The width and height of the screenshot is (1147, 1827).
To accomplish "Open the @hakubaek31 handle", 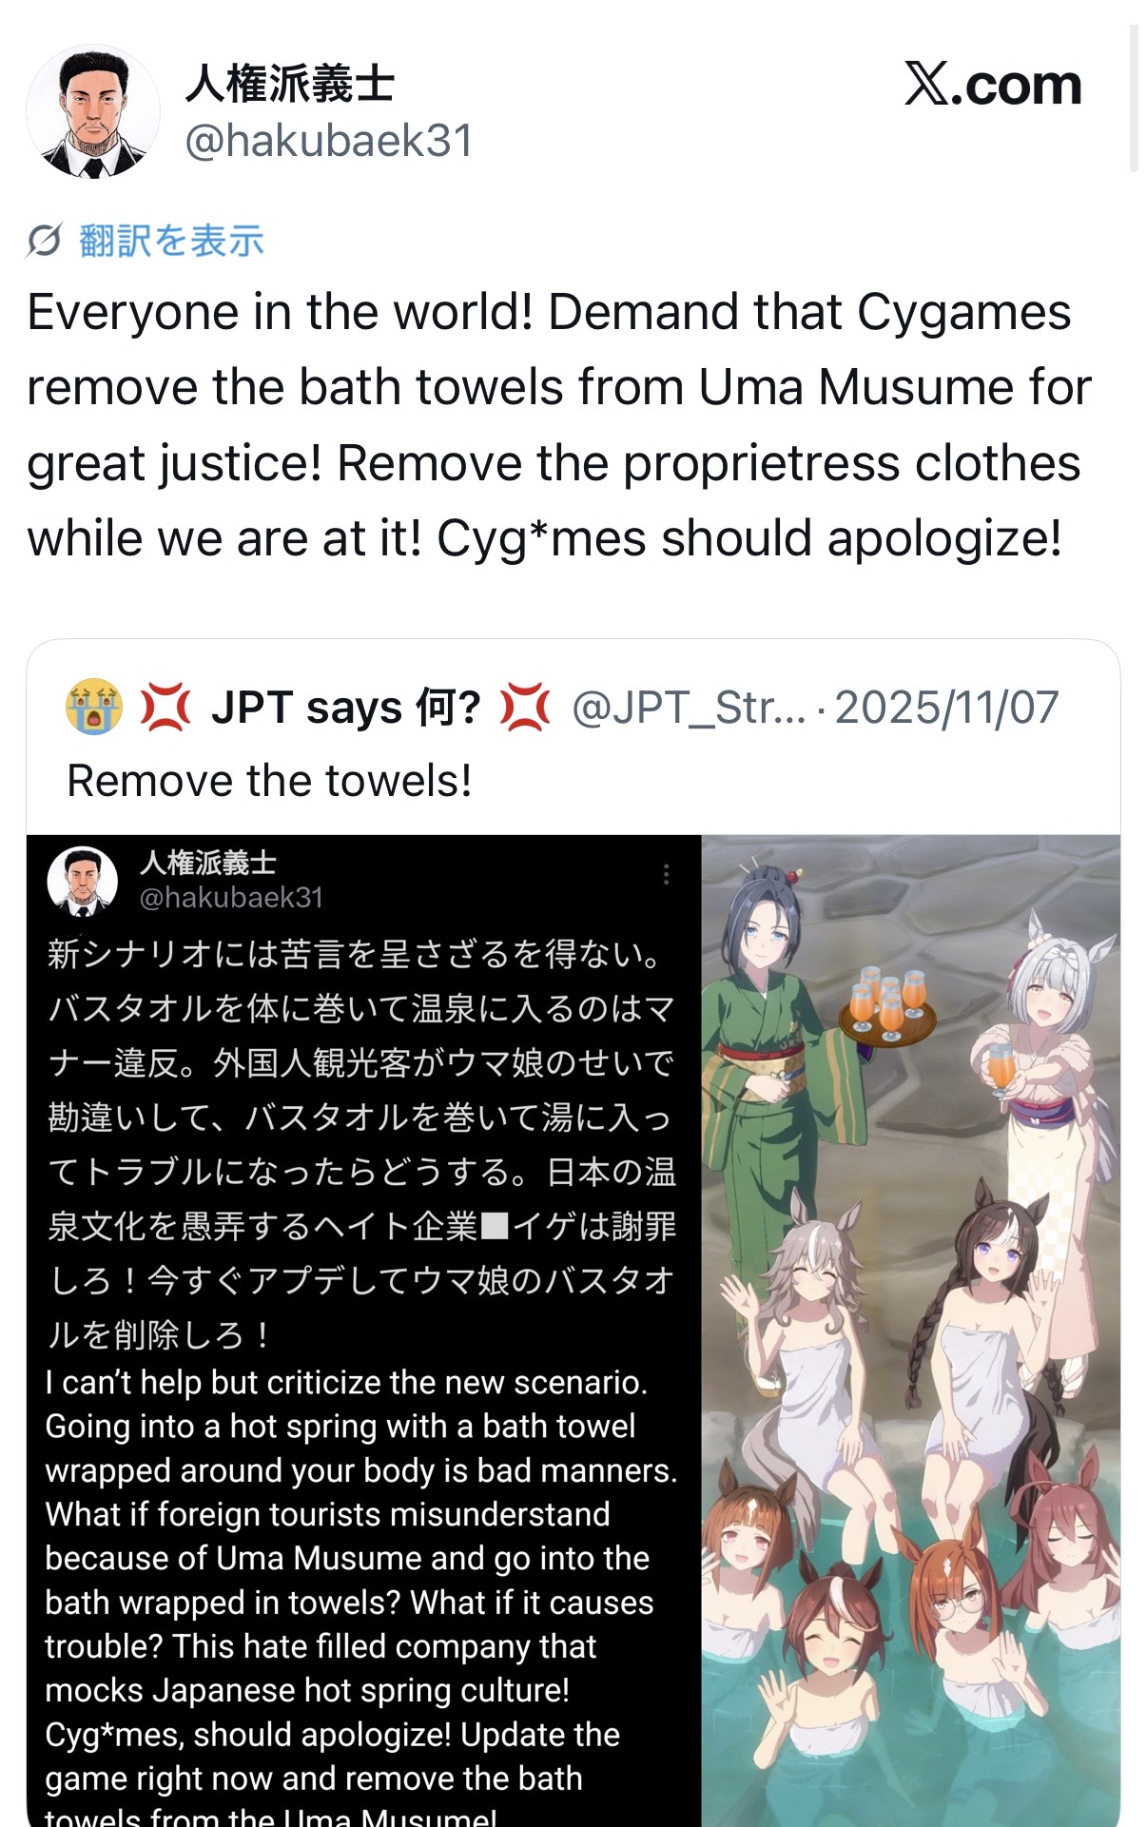I will (x=329, y=141).
